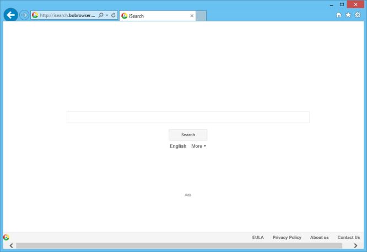Select the English language link
This screenshot has height=252, width=367.
178,146
